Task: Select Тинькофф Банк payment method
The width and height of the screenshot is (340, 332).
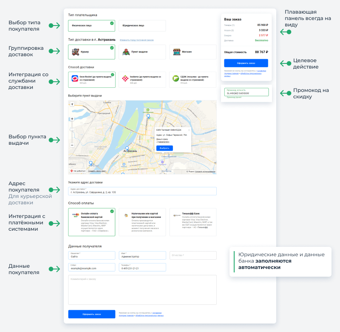Action: 193,222
